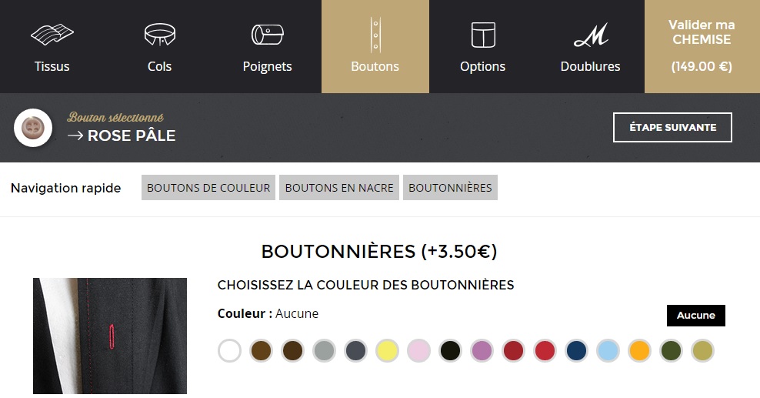Click Valider ma chemise
760x398 pixels.
point(702,46)
